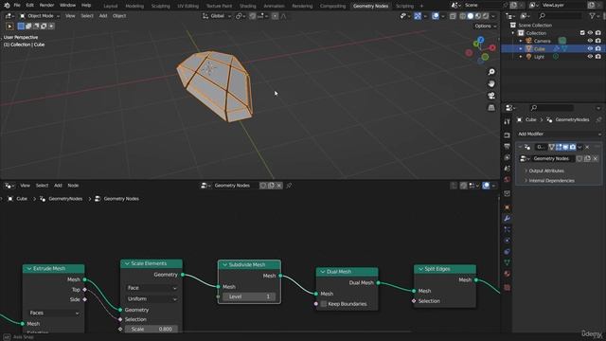Enable Keep Boundaries checkbox on Dual Mesh

click(324, 304)
